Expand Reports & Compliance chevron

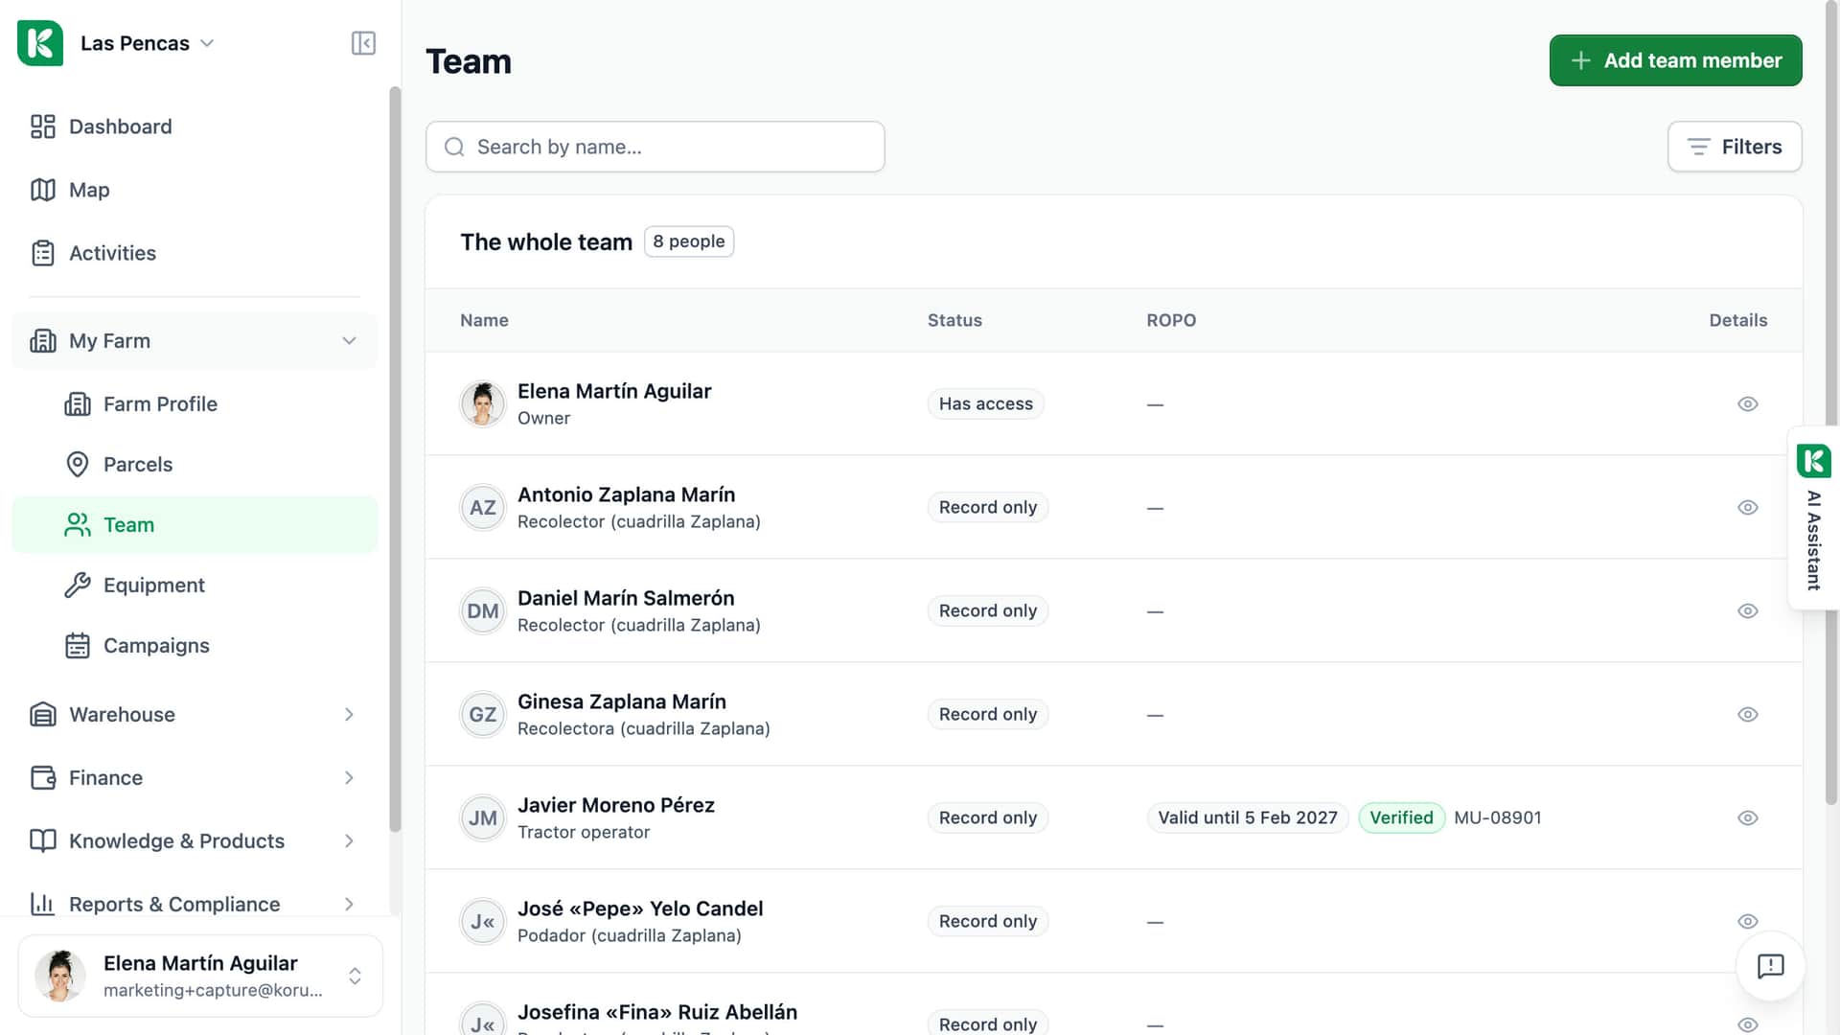pyautogui.click(x=349, y=905)
